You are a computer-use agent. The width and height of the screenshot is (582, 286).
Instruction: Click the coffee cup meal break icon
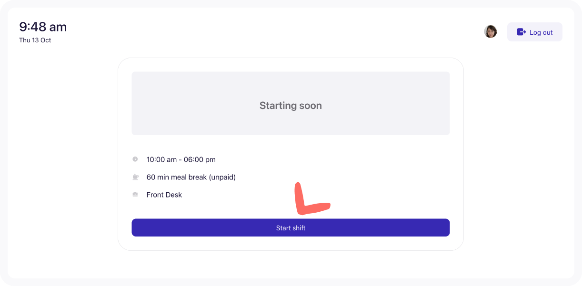[x=135, y=177]
